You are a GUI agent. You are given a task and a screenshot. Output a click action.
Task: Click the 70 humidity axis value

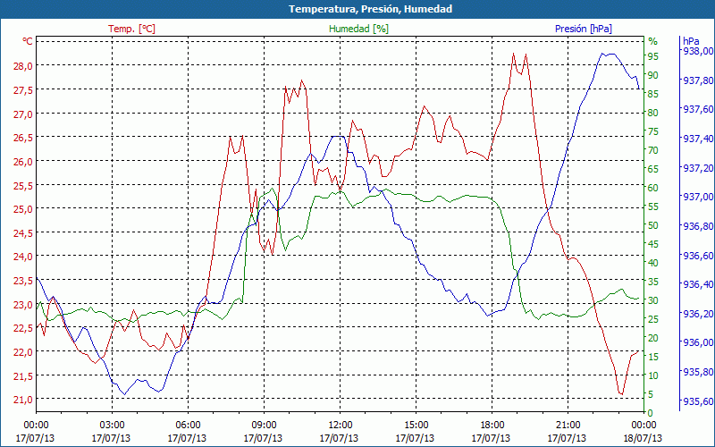pos(653,150)
